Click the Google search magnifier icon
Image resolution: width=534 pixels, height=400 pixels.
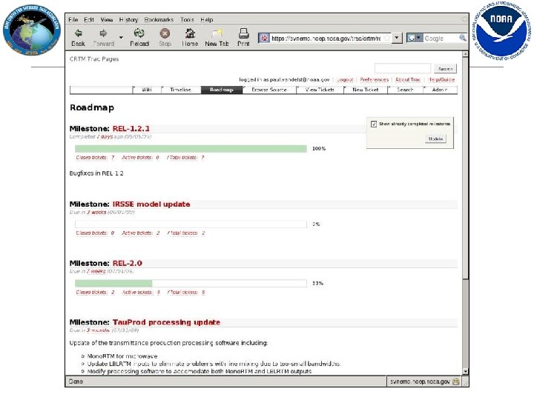coord(462,38)
